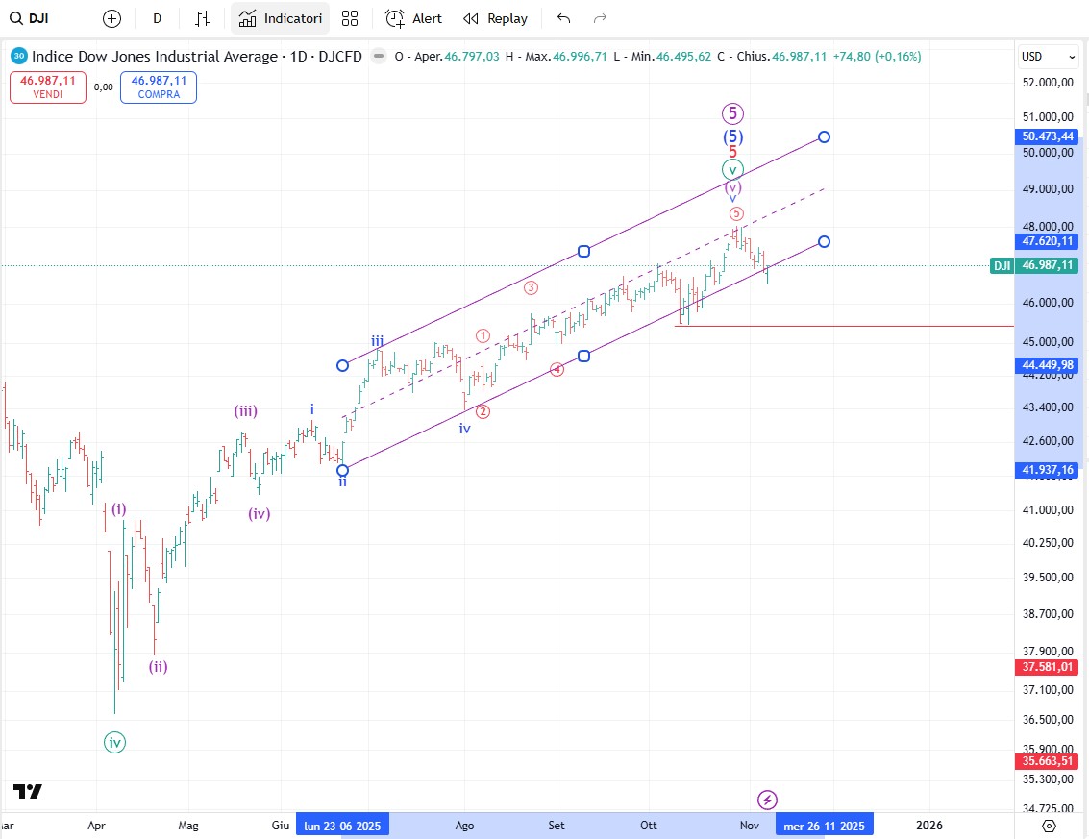Click the red 37.581,01 price label
This screenshot has width=1089, height=839.
1048,667
